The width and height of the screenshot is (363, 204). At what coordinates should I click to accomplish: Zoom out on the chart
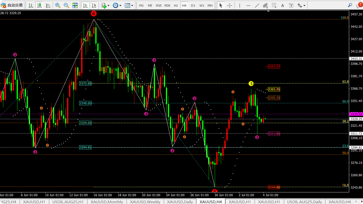coord(66,5)
